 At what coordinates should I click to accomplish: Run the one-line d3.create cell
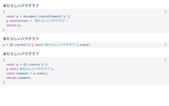pos(166,45)
